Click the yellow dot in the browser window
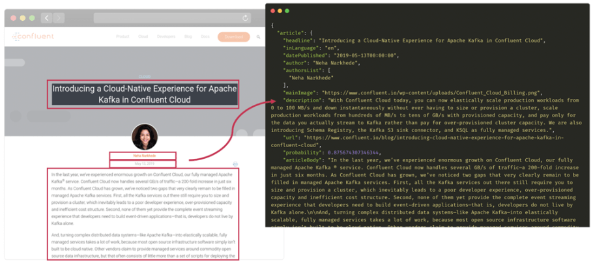This screenshot has width=593, height=265. coord(23,18)
